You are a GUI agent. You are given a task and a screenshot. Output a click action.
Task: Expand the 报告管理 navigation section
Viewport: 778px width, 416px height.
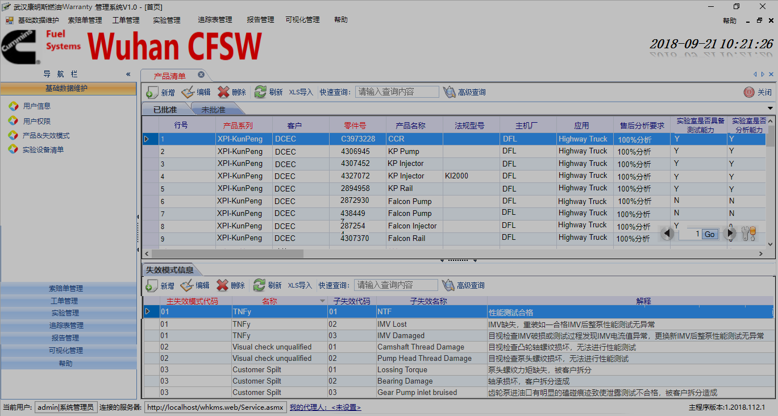point(69,338)
